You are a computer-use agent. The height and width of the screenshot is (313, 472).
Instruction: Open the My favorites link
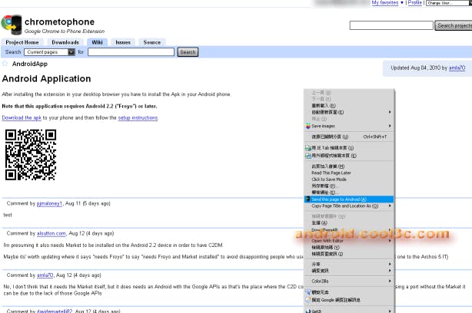[x=385, y=3]
